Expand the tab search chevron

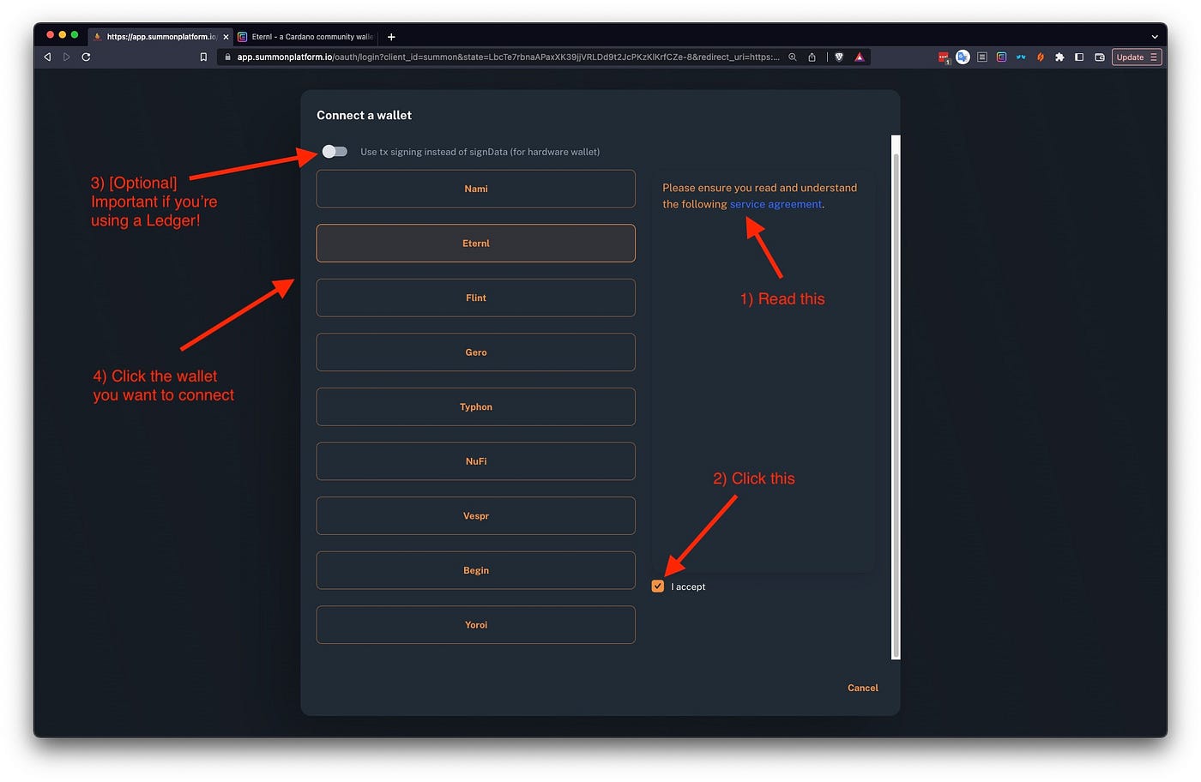click(x=1155, y=37)
